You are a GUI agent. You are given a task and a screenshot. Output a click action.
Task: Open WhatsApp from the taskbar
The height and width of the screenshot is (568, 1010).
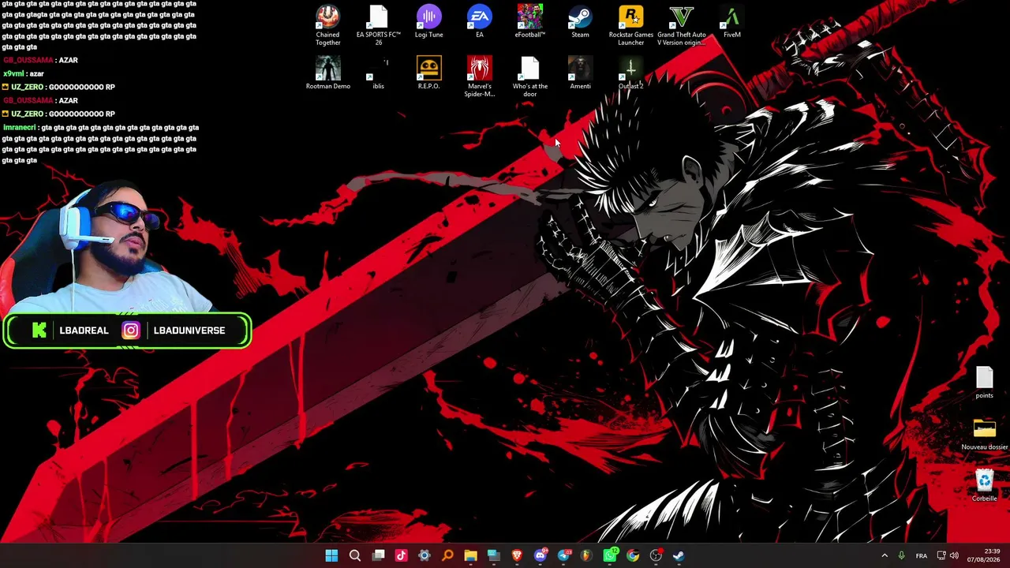click(x=610, y=555)
